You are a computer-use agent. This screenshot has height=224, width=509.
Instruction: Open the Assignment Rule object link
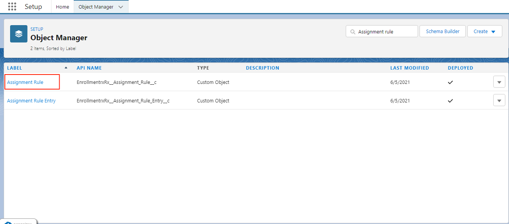(x=25, y=82)
